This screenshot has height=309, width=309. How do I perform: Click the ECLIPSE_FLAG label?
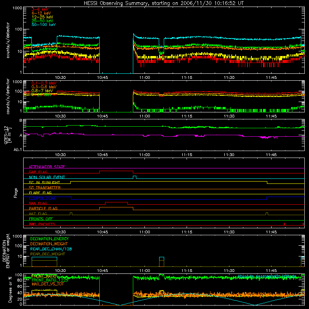(42, 198)
